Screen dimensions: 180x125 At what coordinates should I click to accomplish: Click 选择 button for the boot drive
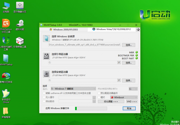128,63
